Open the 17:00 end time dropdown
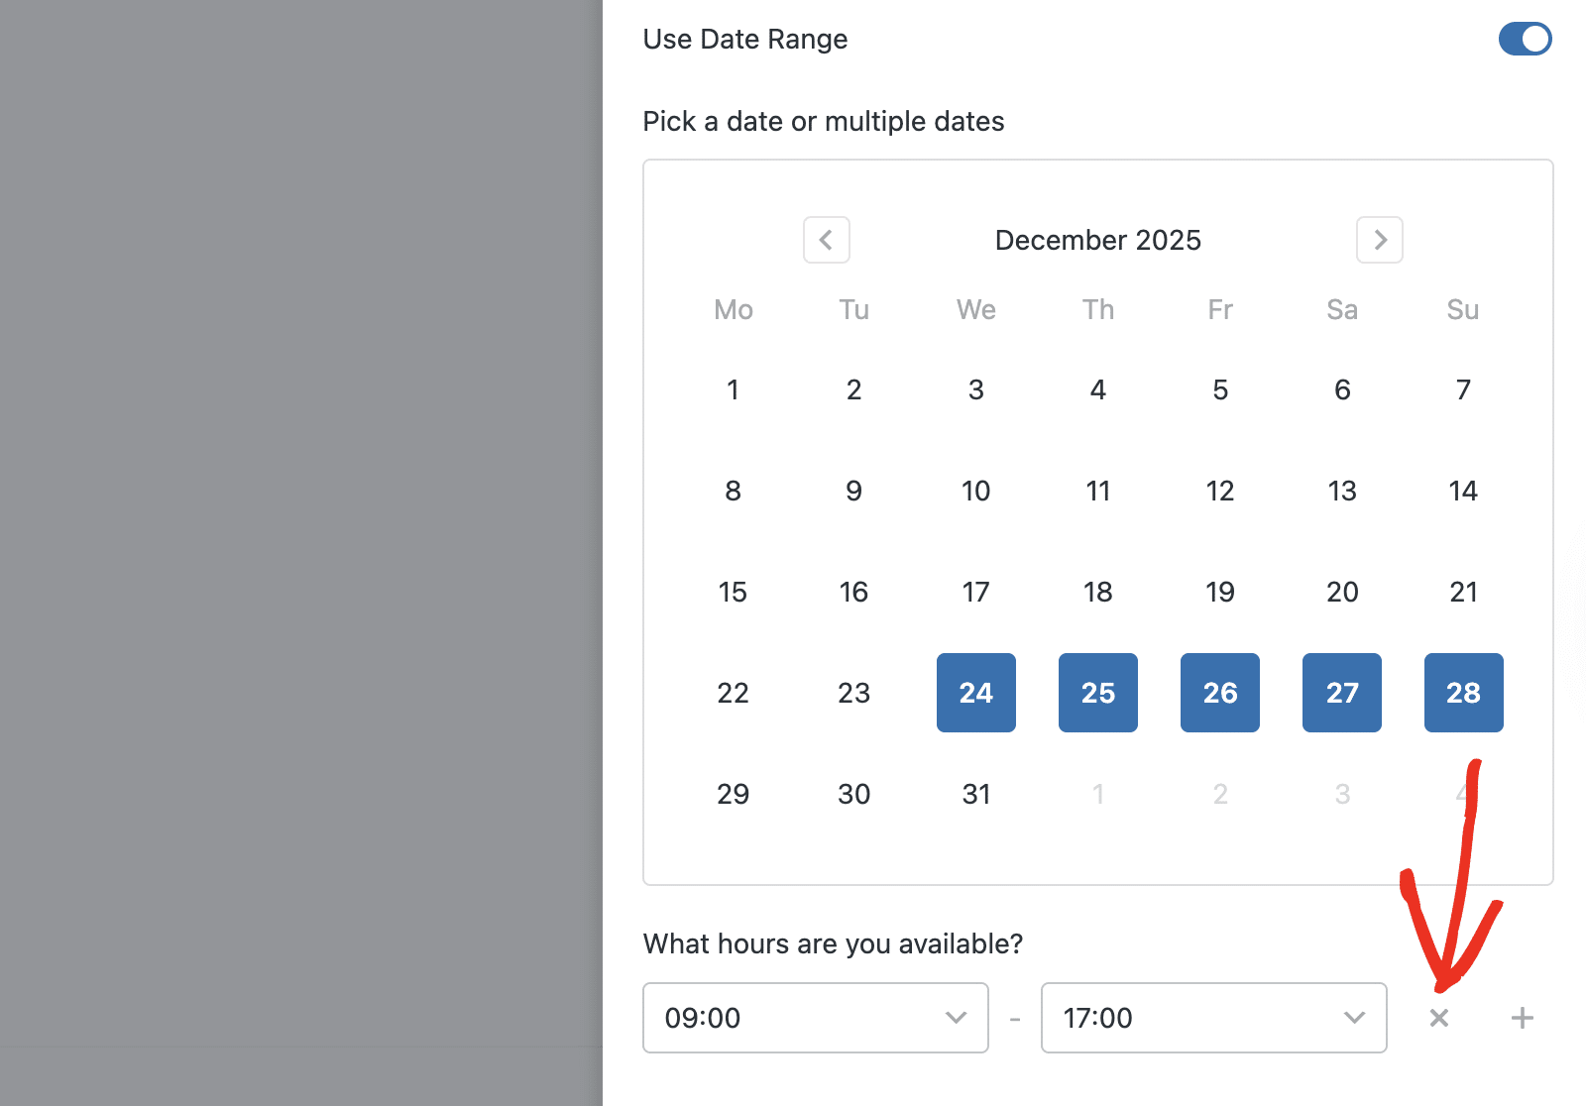1586x1106 pixels. [x=1213, y=1018]
